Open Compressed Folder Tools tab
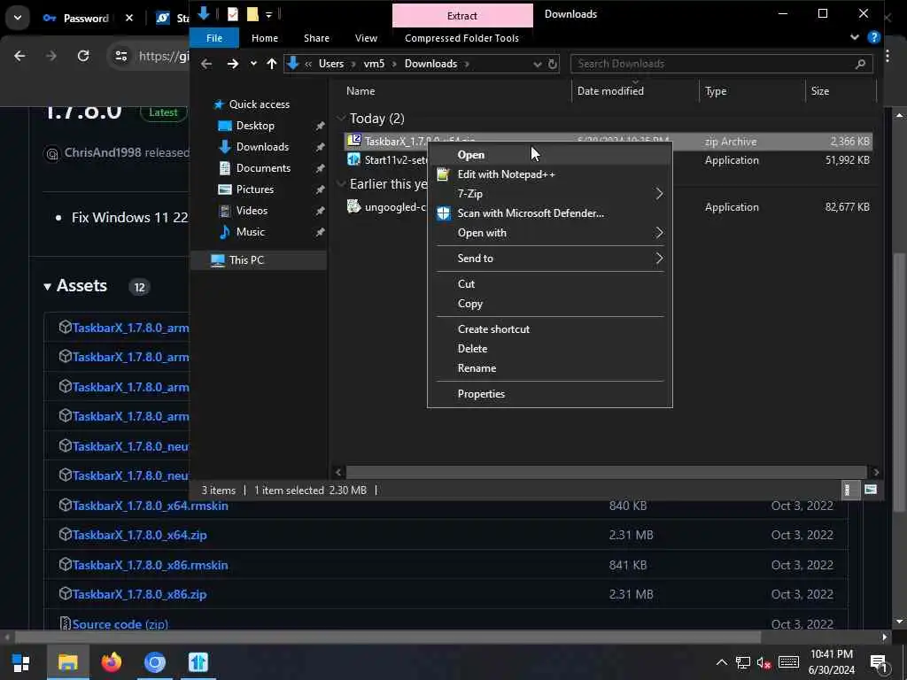Screen dimensions: 907x680 pos(461,38)
